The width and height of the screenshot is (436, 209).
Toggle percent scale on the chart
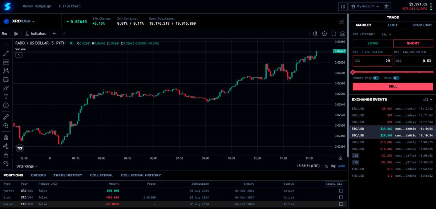(x=326, y=166)
